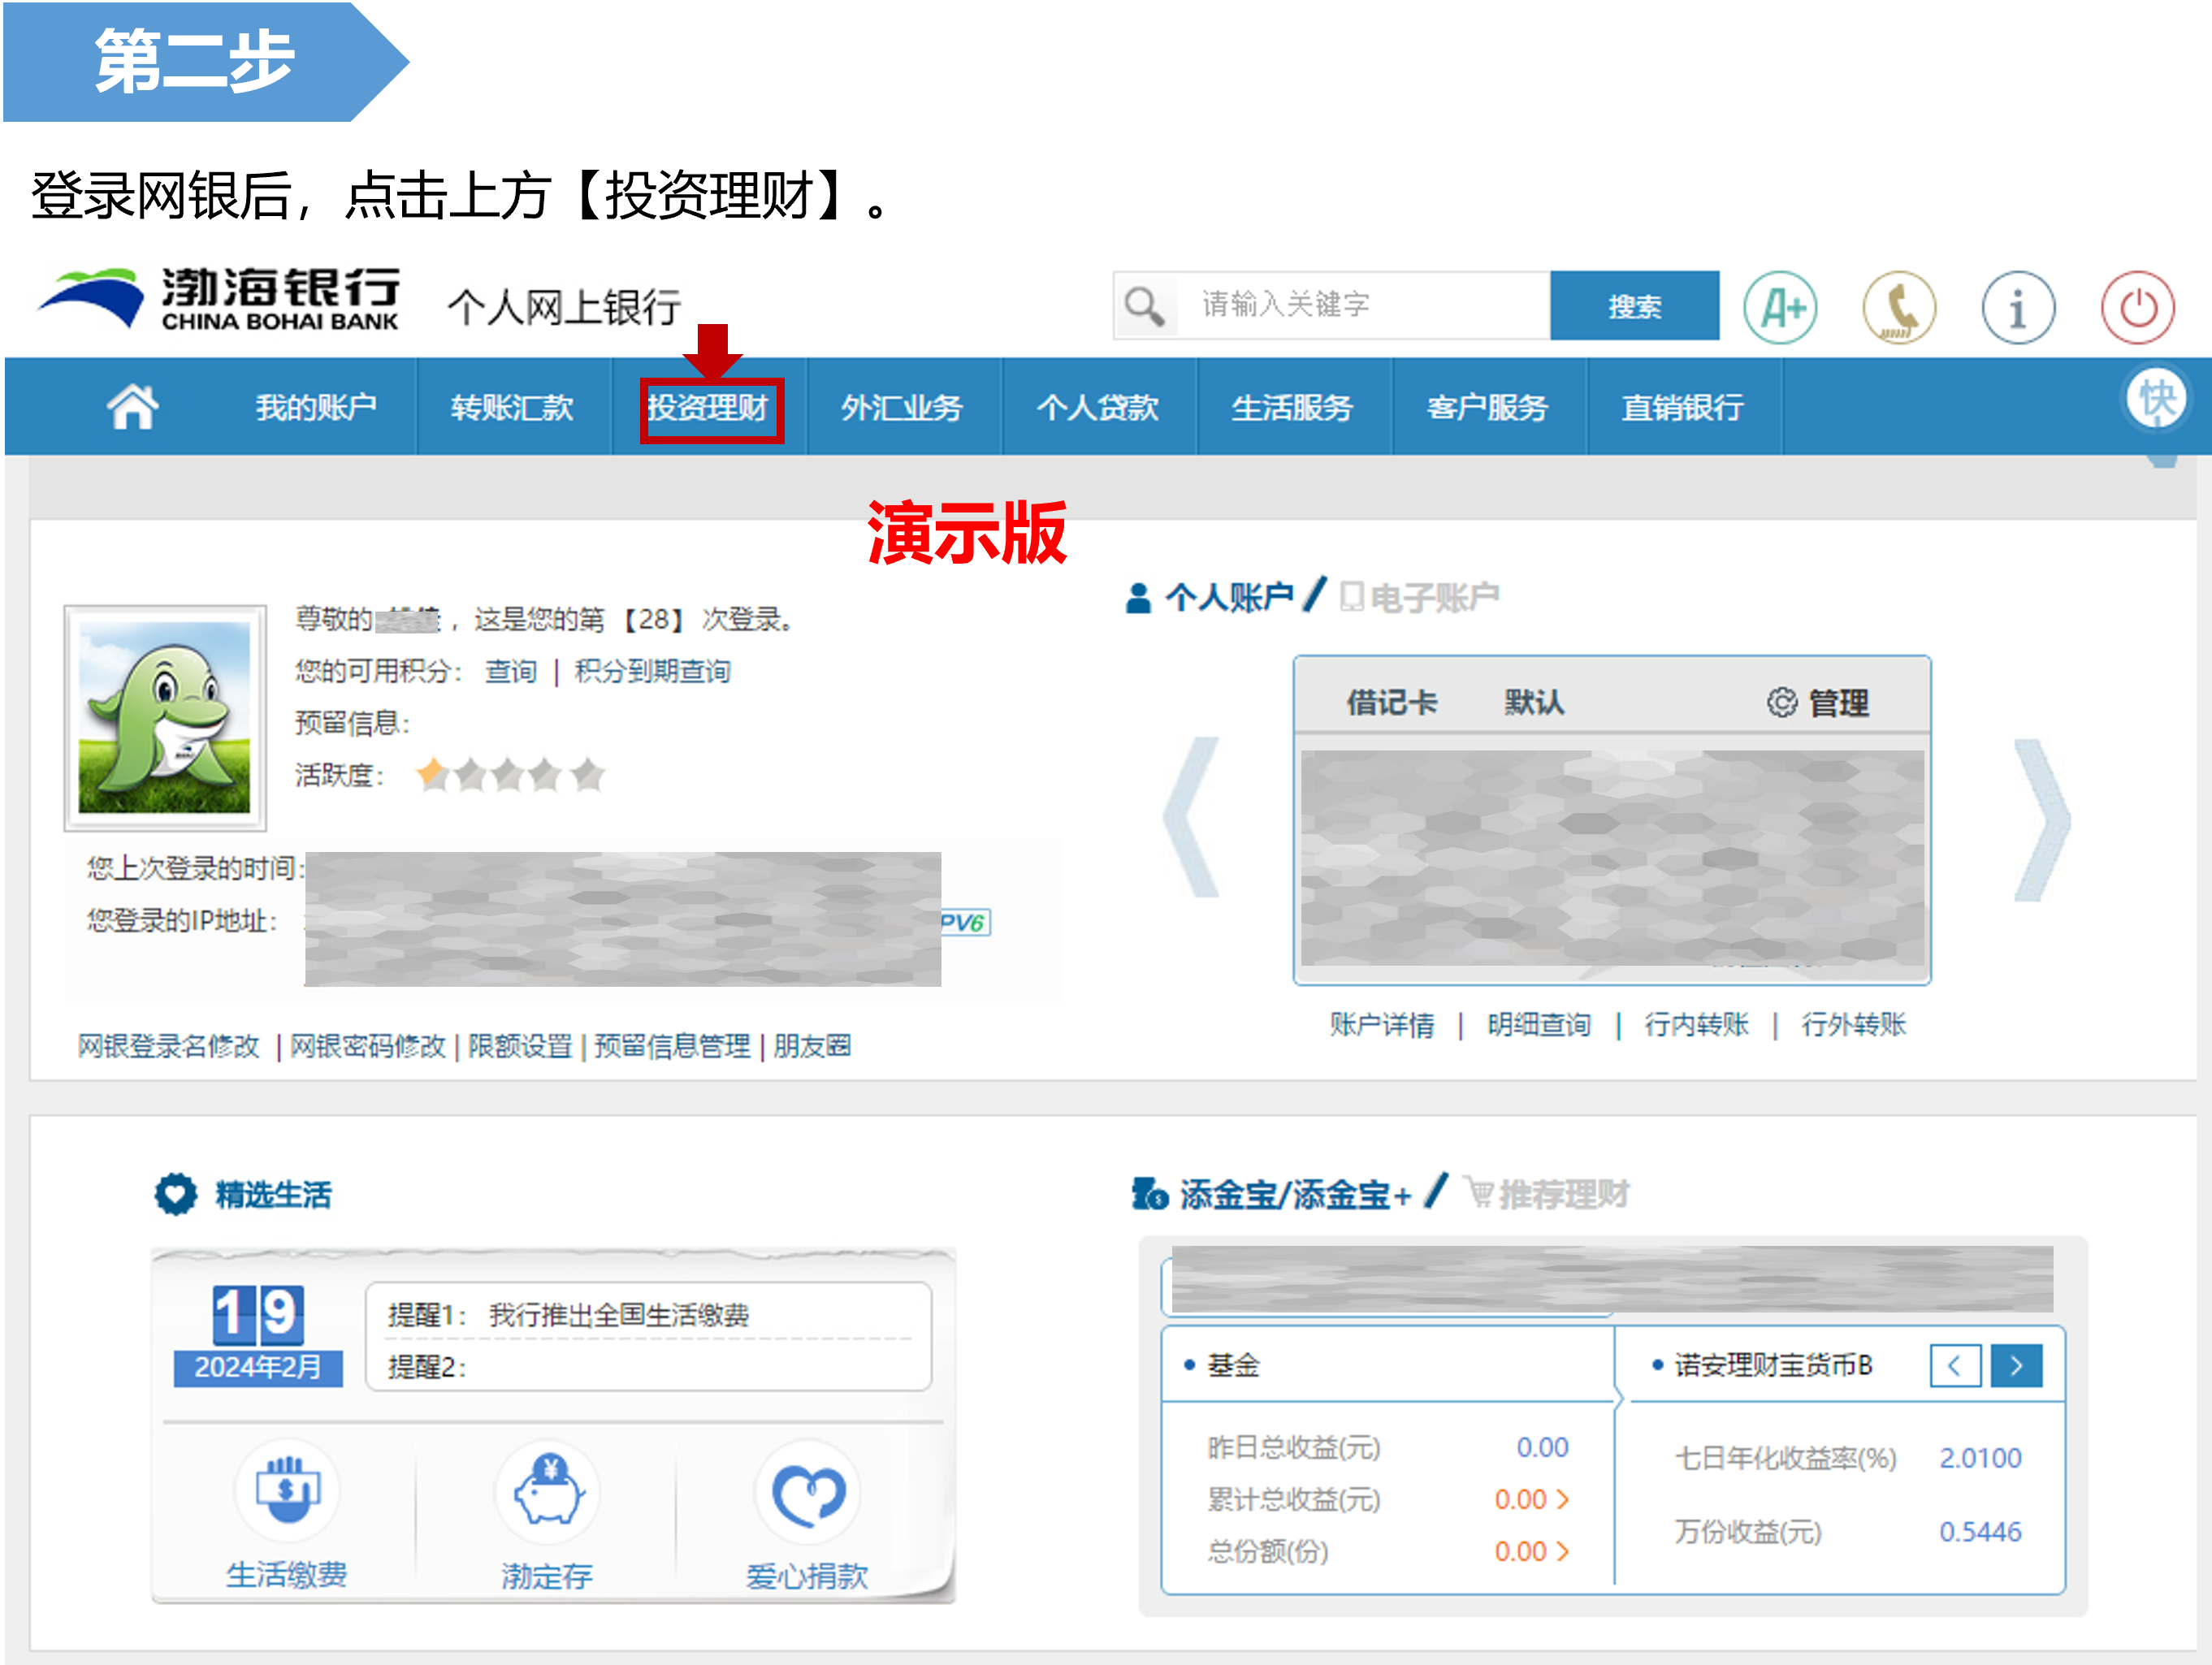Click the Bohai Bank logo

(x=219, y=298)
